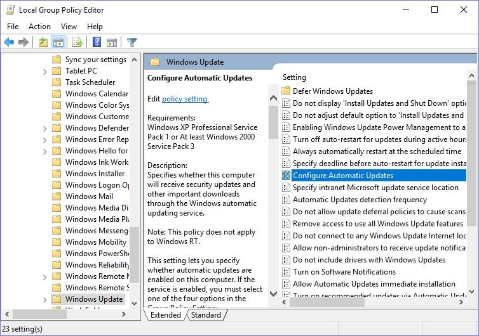The width and height of the screenshot is (479, 336).
Task: Open the policy setting link
Action: [185, 99]
